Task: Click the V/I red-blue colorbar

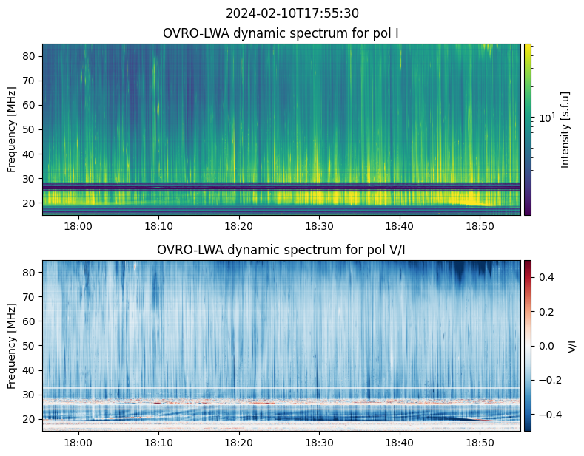Action: (528, 345)
